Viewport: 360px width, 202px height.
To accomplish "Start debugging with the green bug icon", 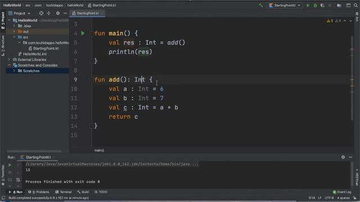I will [315, 5].
